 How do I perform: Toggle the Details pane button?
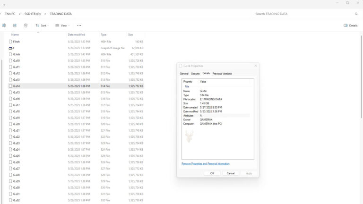tap(351, 25)
